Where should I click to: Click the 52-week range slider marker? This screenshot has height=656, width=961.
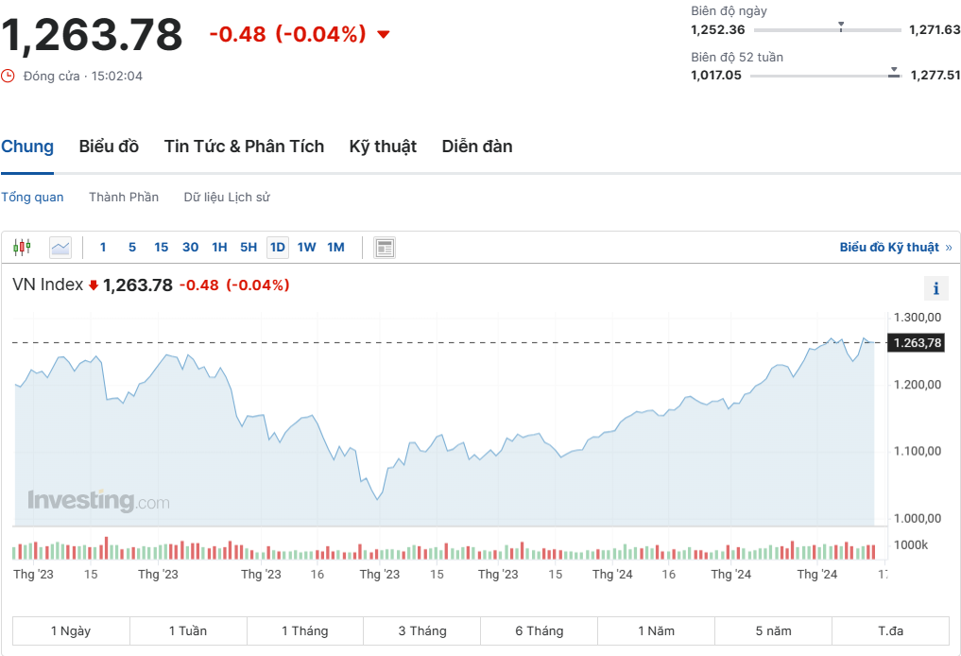tap(894, 71)
